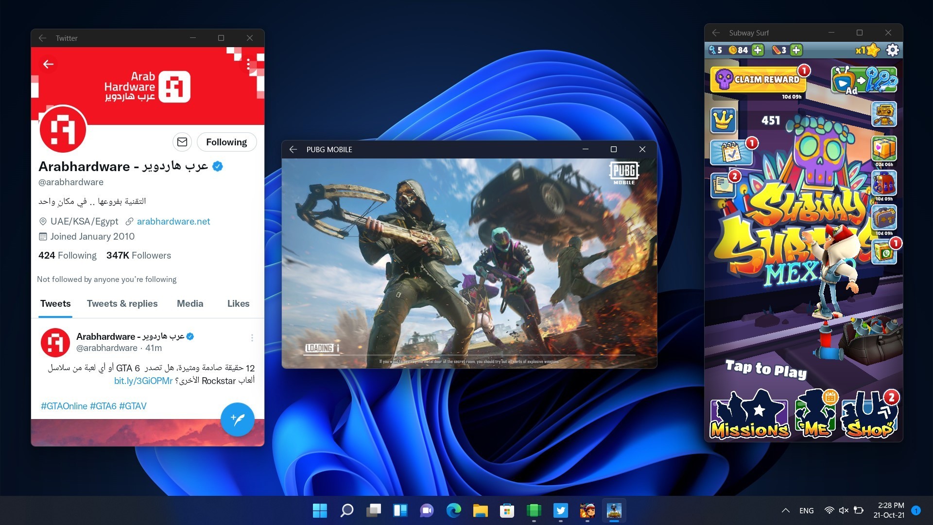Switch to the Media tab
Screen dimensions: 933x525
point(190,303)
